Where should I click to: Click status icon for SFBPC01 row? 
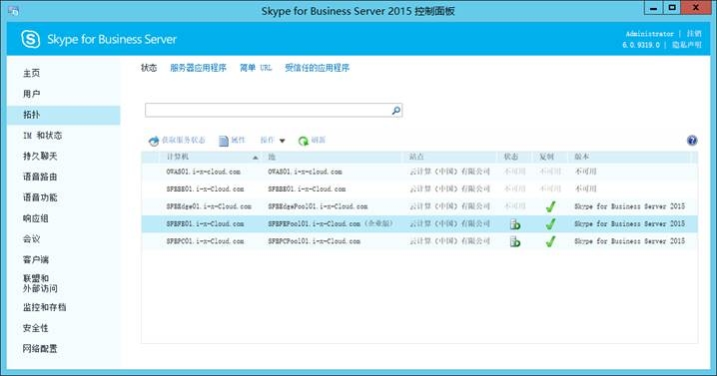click(x=515, y=241)
